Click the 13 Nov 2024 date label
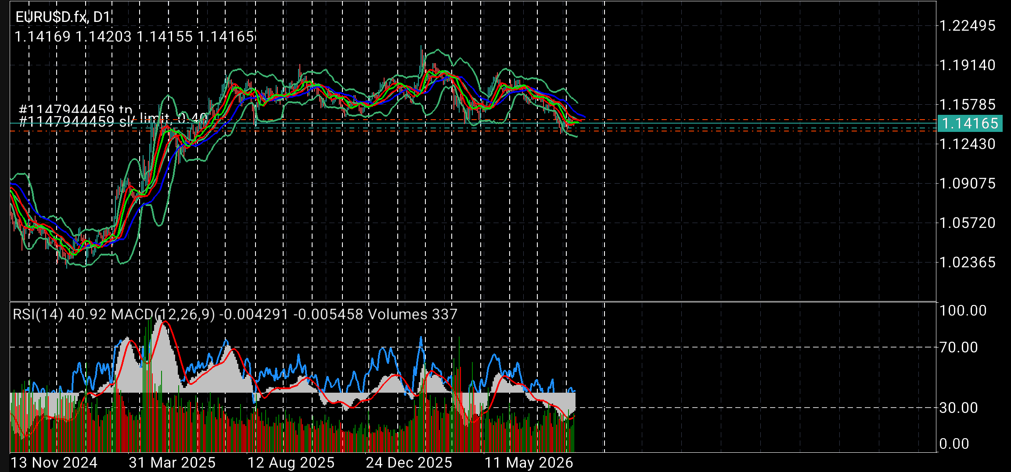 tap(54, 463)
